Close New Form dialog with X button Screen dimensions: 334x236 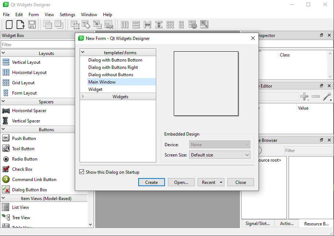[x=253, y=38]
